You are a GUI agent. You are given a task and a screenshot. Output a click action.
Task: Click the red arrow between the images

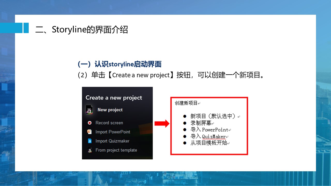pos(162,124)
